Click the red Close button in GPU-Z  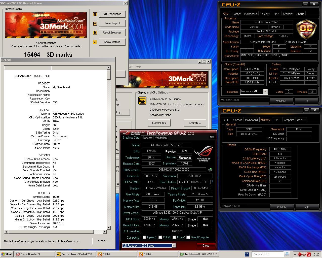coord(206,246)
